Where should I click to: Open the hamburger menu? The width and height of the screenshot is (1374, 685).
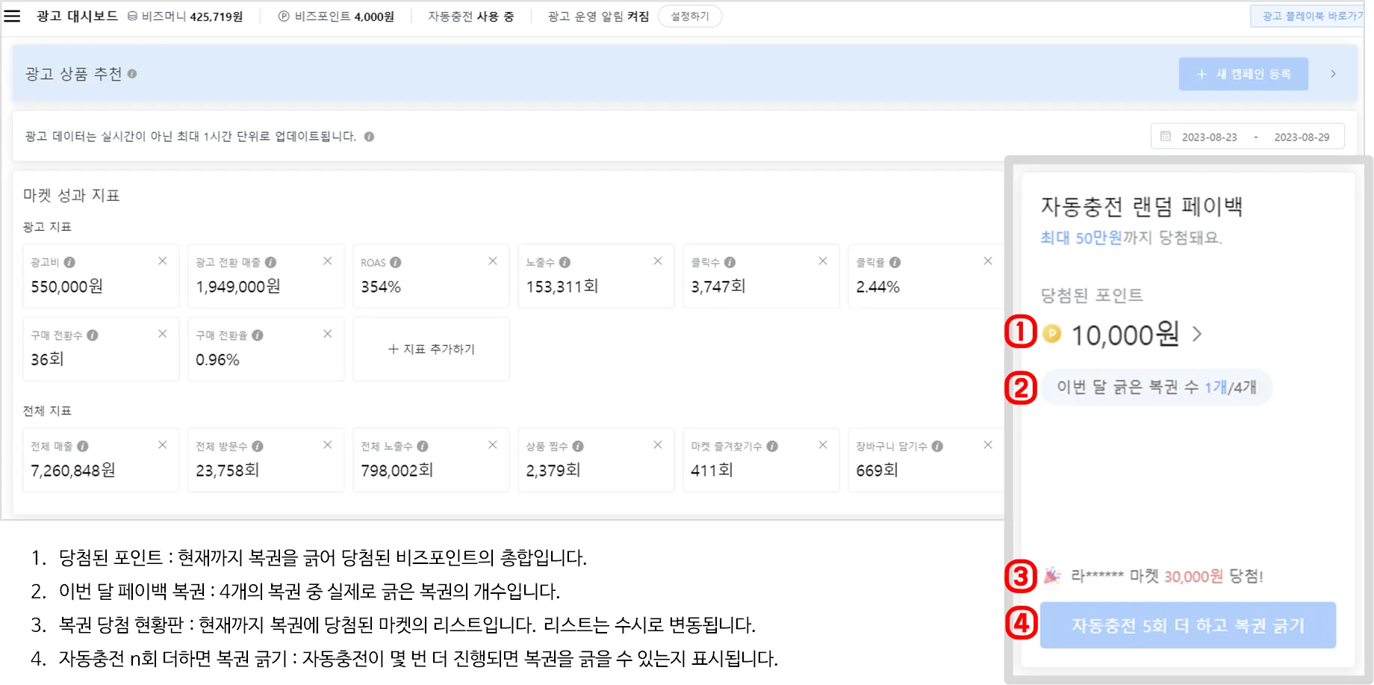(x=12, y=16)
